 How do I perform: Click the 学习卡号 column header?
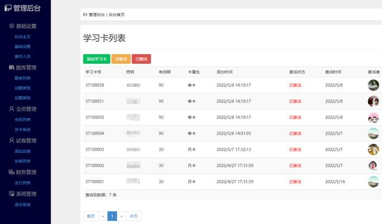click(x=93, y=72)
